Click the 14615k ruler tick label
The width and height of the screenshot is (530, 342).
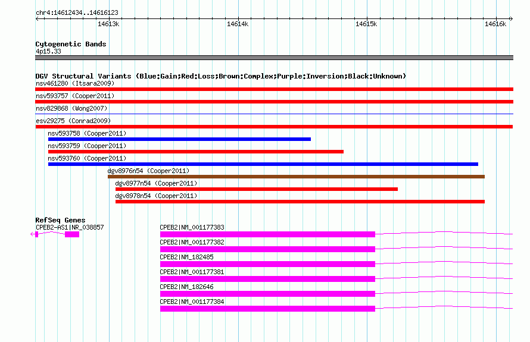pyautogui.click(x=366, y=24)
